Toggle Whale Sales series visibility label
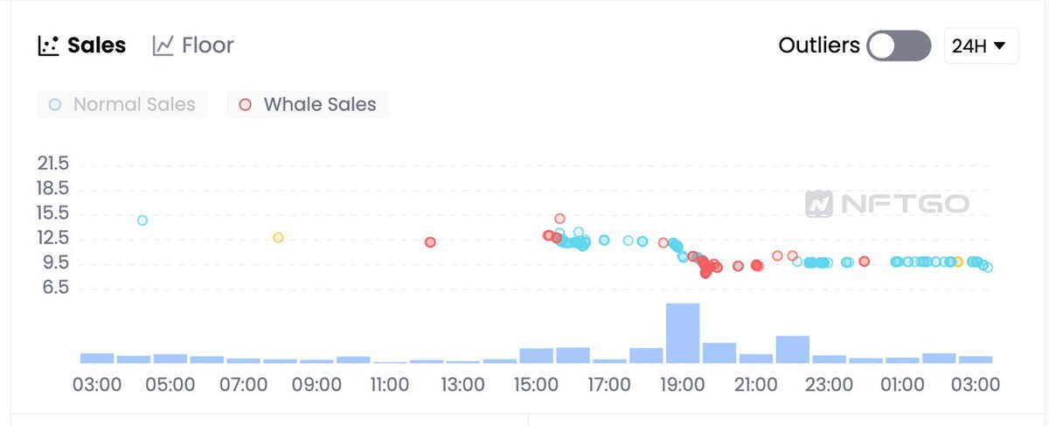Screen dimensions: 1049x426 (x=319, y=105)
